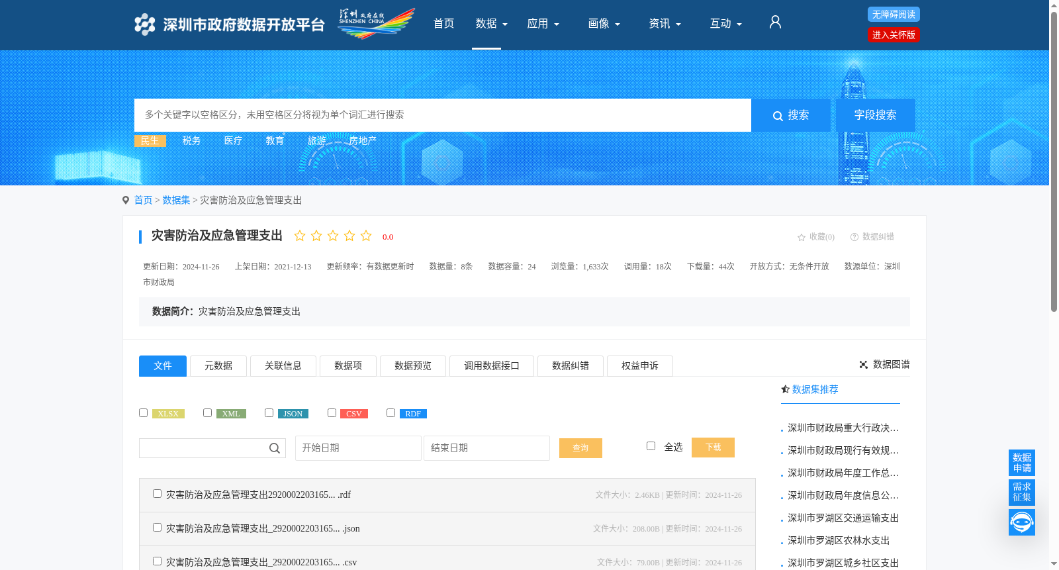The height and width of the screenshot is (570, 1059).
Task: Switch to the 调用数据接口 tab
Action: (492, 366)
